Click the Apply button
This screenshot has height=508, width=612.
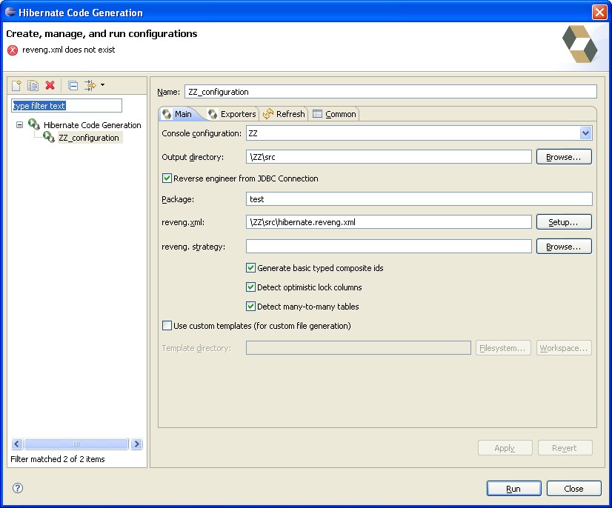coord(505,448)
